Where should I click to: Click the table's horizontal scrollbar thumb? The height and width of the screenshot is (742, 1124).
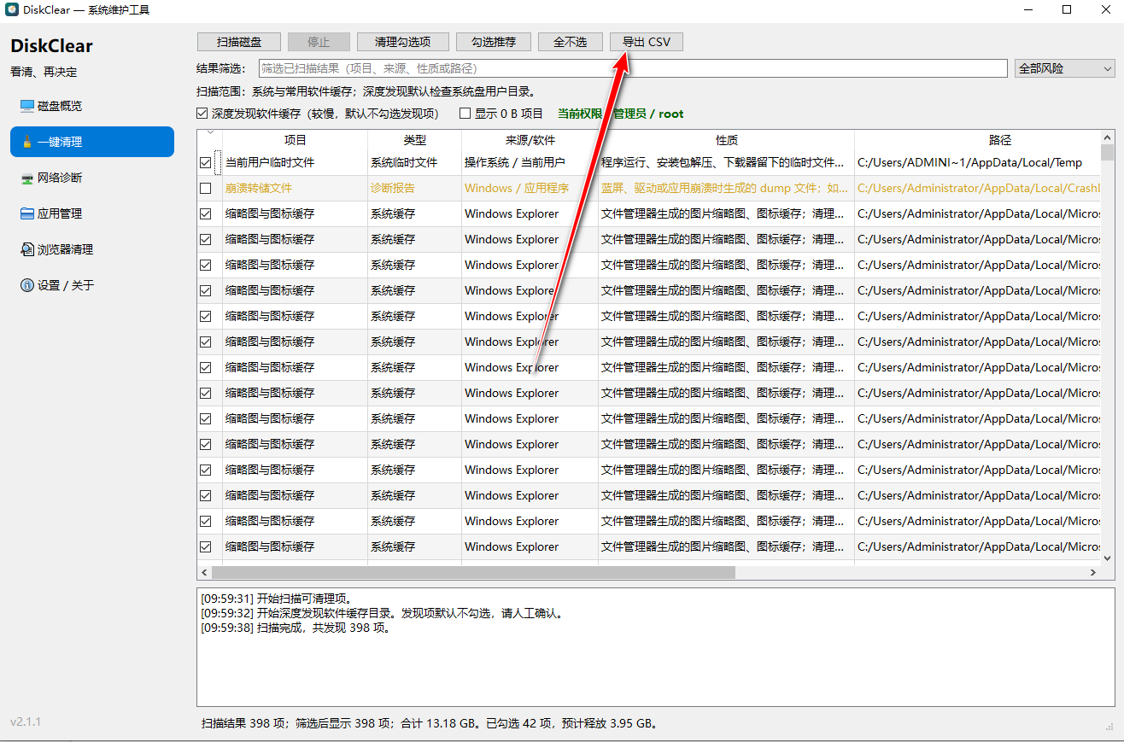[x=474, y=572]
